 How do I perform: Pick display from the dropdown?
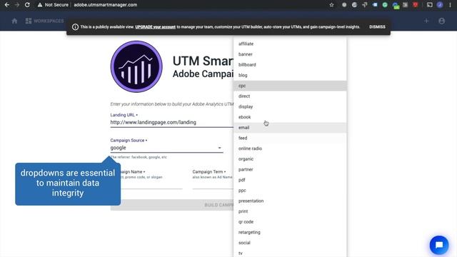point(290,106)
